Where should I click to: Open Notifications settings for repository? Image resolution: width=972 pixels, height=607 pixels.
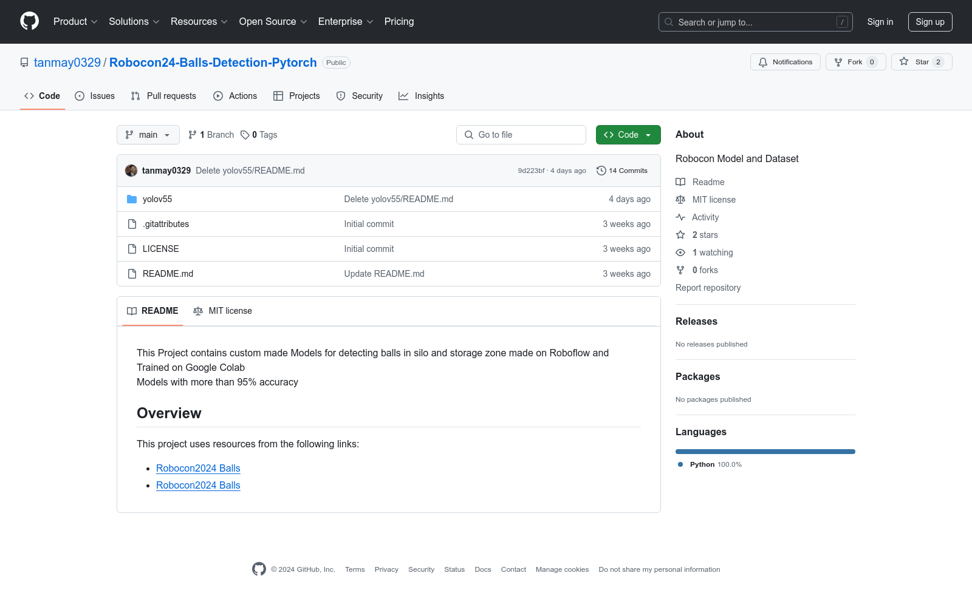tap(785, 62)
